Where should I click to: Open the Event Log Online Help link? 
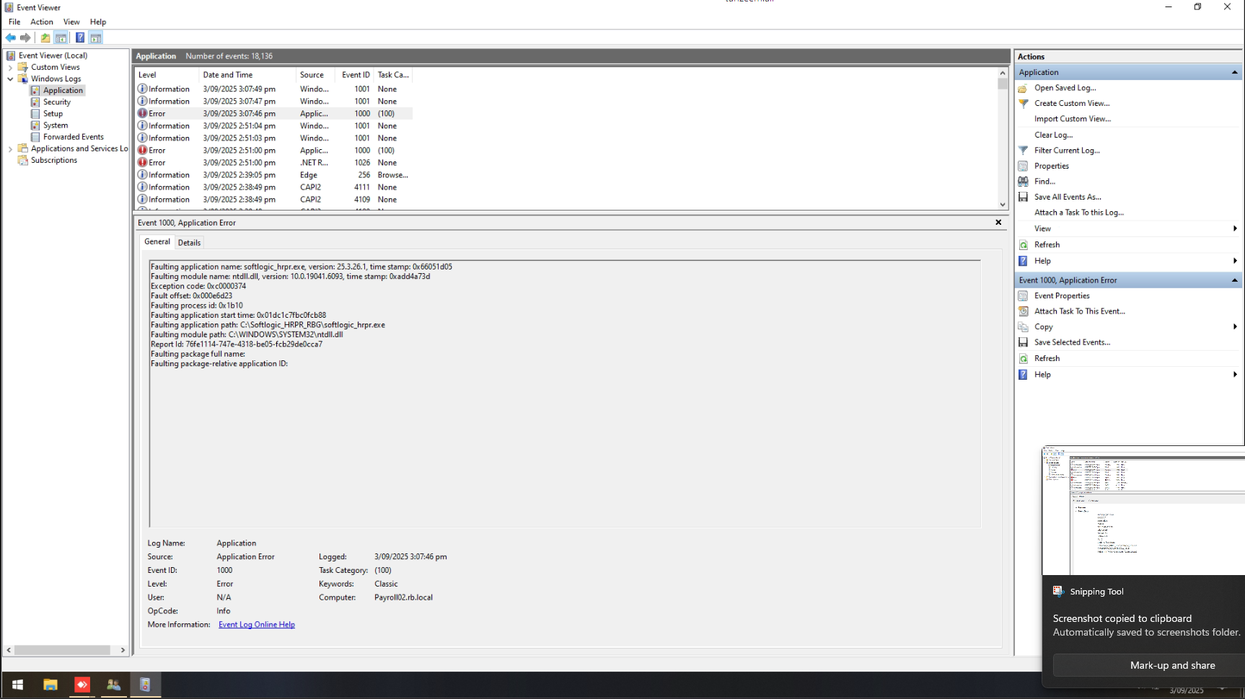(256, 625)
